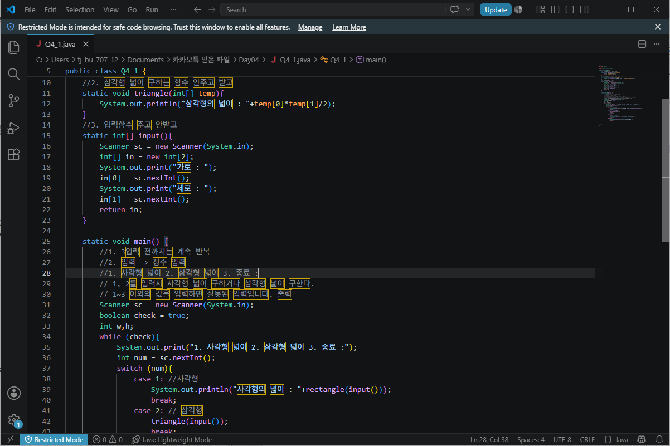The image size is (670, 446).
Task: Open the Search view in activity bar
Action: coord(13,74)
